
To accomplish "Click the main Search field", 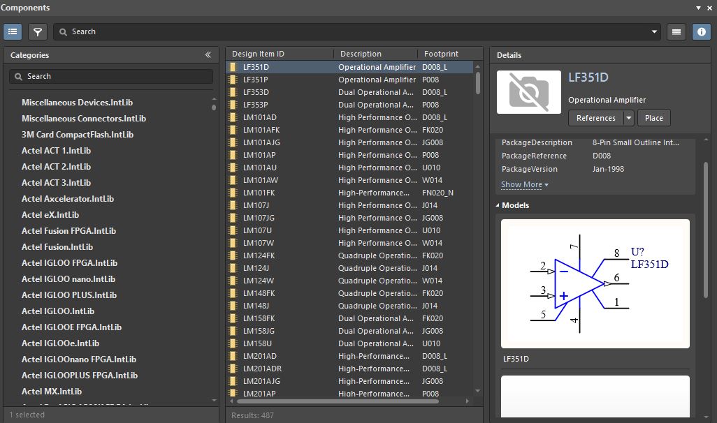I will (x=356, y=31).
